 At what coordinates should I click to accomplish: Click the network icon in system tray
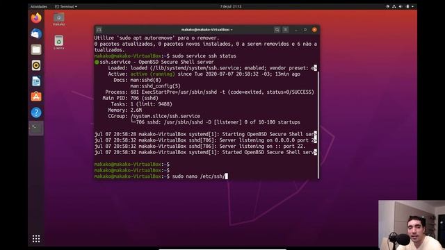coord(394,6)
